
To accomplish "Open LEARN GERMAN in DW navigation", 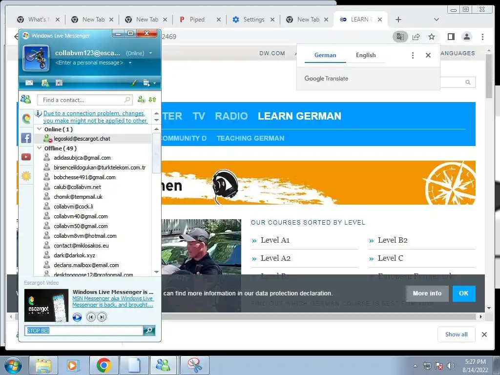I will click(299, 116).
